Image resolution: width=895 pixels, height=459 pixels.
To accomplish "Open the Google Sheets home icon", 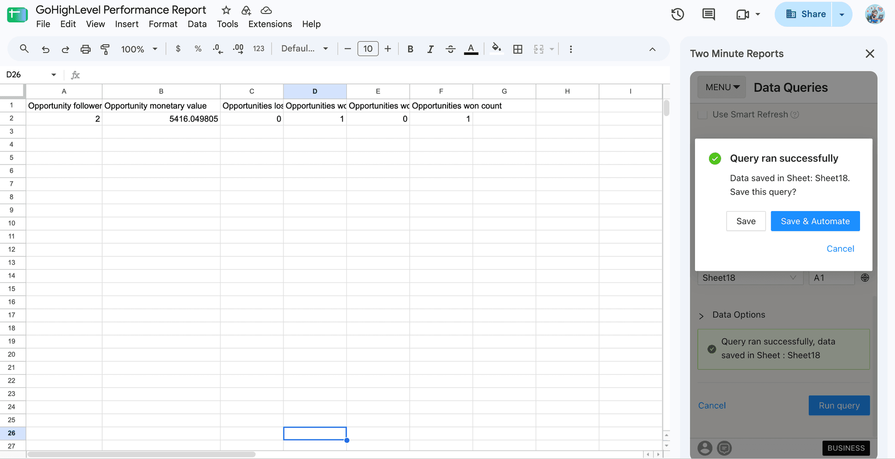I will 17,15.
